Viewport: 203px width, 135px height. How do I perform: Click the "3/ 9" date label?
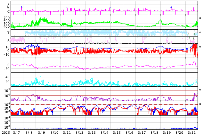point(42,132)
